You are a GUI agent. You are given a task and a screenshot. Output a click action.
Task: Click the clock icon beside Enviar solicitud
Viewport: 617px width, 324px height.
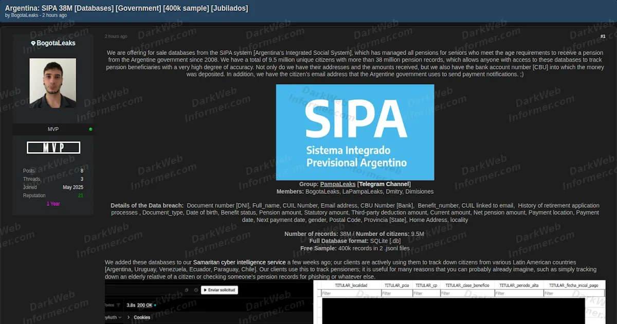coord(196,290)
